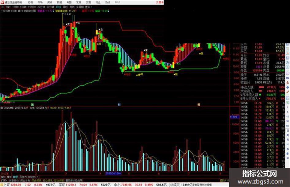Open the 发现 menu

[x=79, y=2]
